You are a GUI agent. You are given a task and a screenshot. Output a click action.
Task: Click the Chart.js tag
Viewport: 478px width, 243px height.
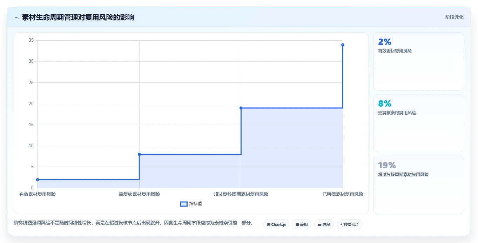click(x=276, y=224)
